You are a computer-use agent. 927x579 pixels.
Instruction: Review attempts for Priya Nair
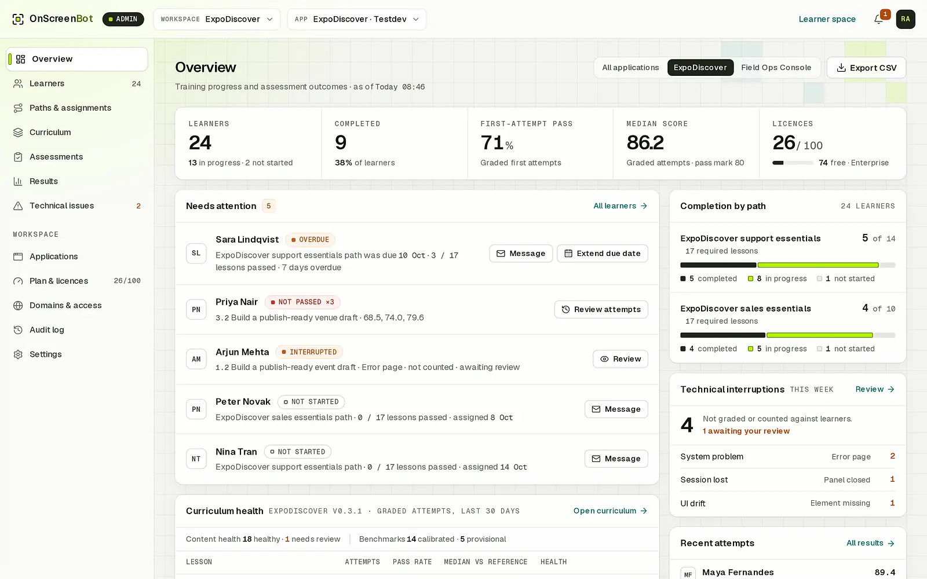click(x=601, y=309)
